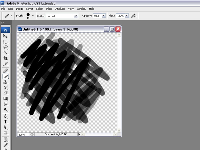Expand the blending Mode dropdown
200x150 pixels.
[x=76, y=16]
